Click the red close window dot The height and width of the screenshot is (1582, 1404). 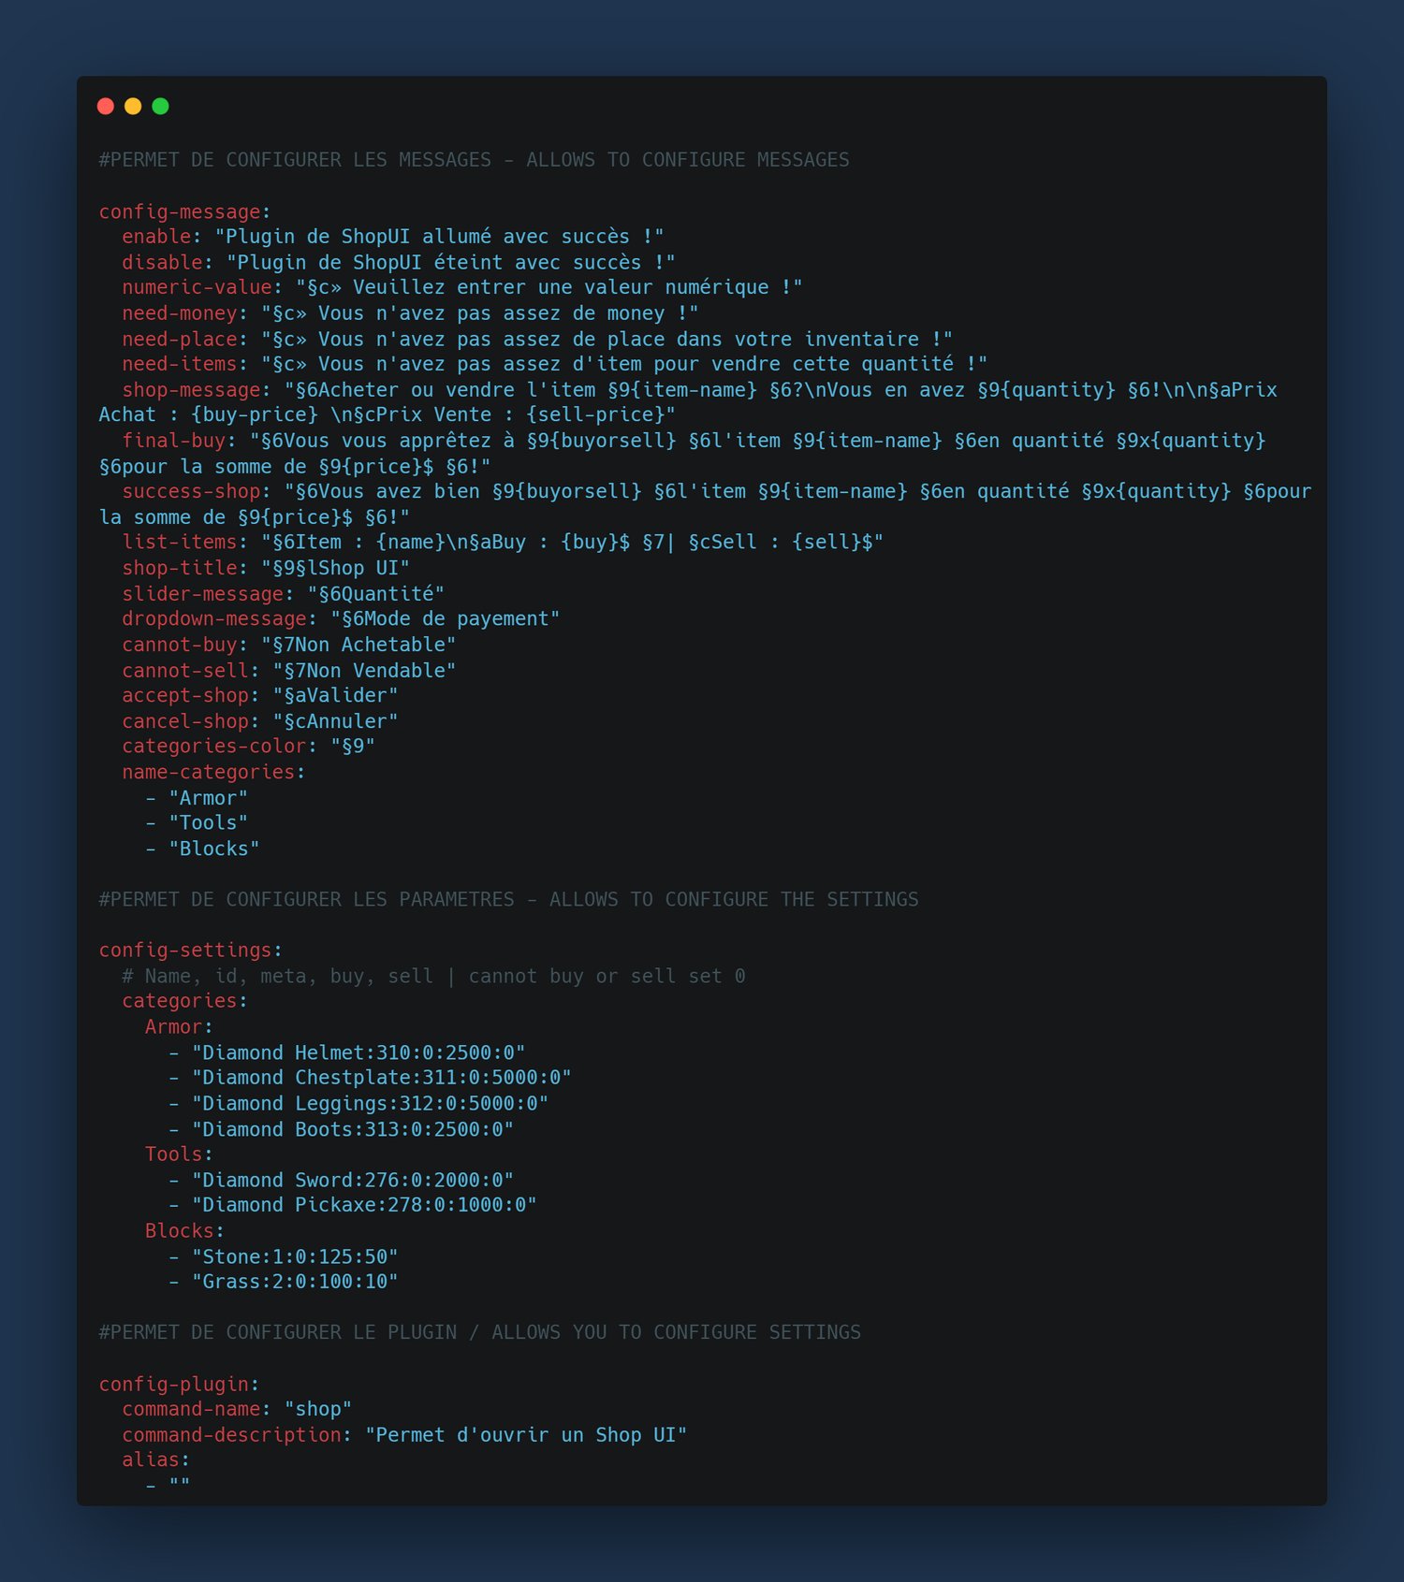(x=106, y=106)
